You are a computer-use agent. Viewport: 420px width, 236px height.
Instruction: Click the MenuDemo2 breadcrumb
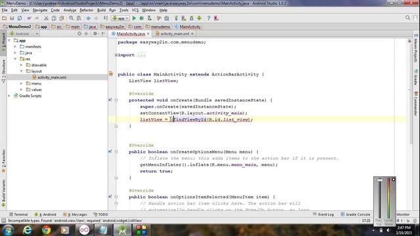pyautogui.click(x=17, y=27)
